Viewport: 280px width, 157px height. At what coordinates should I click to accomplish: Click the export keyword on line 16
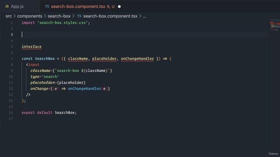[x=28, y=113]
